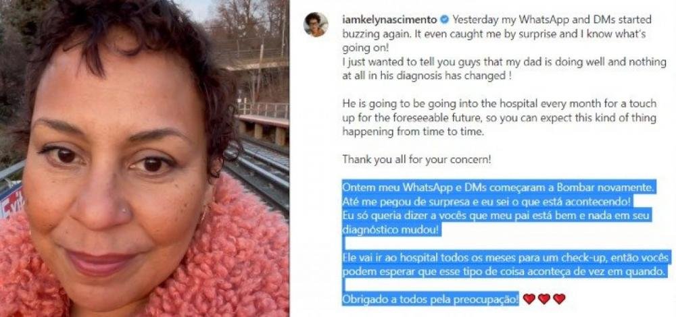Click the line 'Thank you all for your concern!'
The image size is (676, 317).
pyautogui.click(x=416, y=160)
